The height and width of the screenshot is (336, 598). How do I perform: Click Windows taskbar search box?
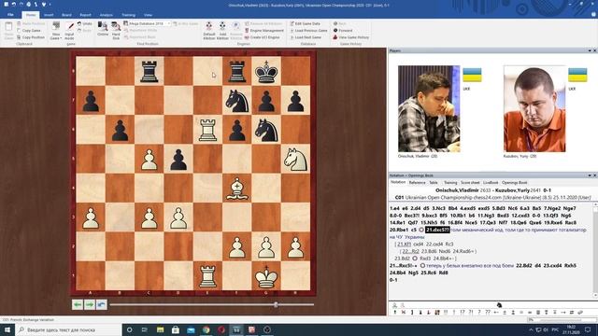coord(68,329)
